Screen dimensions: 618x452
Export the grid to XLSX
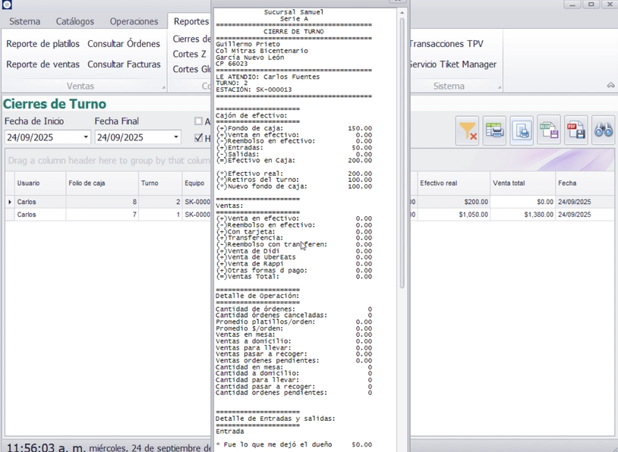549,130
